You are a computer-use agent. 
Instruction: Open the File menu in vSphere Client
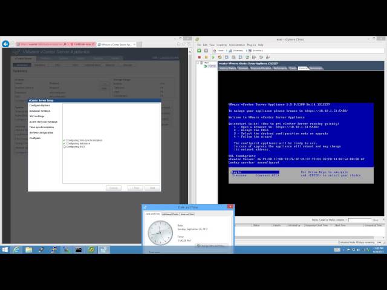pos(199,45)
